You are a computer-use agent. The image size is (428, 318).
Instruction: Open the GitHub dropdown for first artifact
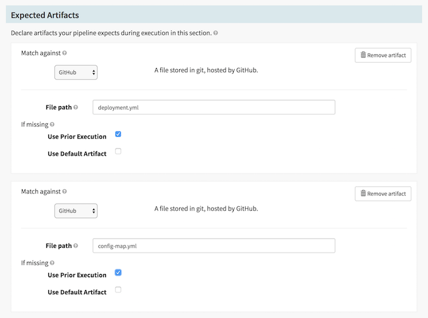(x=76, y=73)
